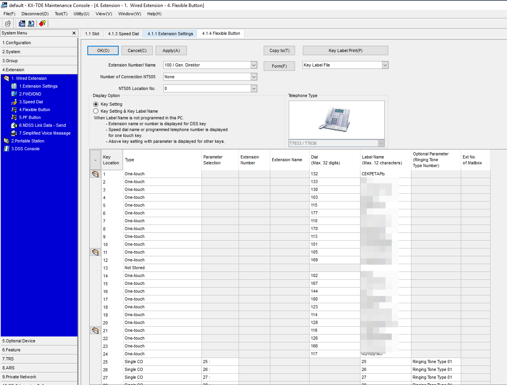Open the Help(H) menu
Viewport: 507px width, 385px height.
(x=154, y=14)
